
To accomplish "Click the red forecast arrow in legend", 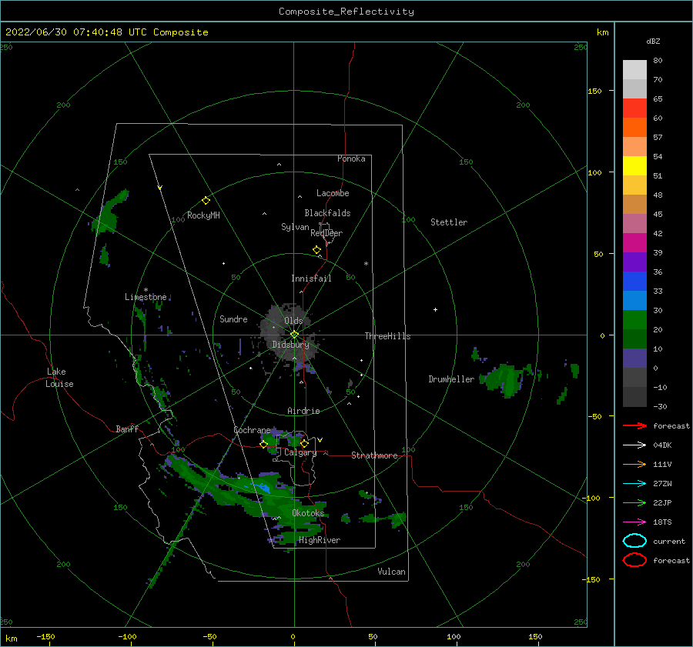I will [634, 425].
